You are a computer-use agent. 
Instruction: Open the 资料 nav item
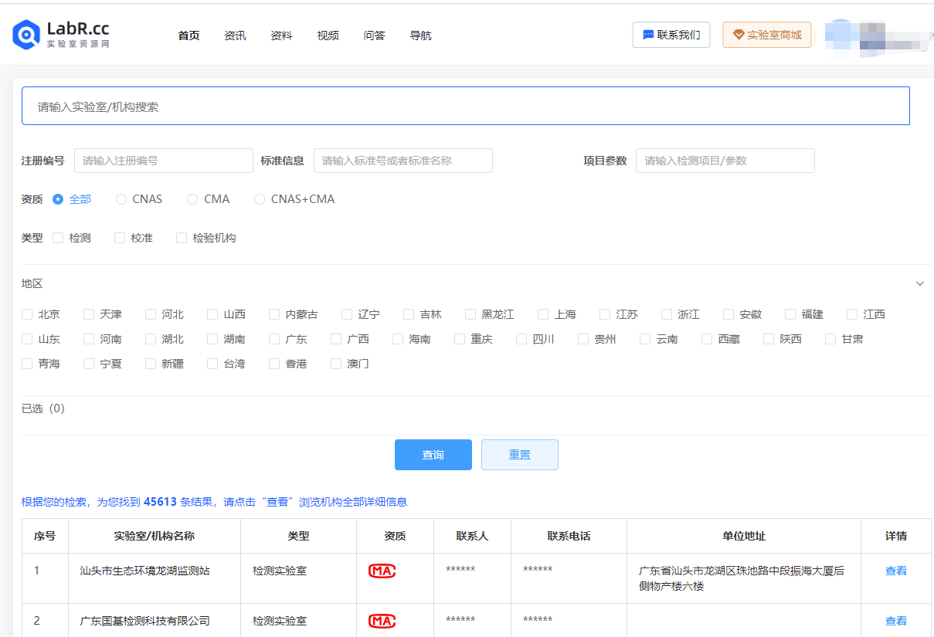click(281, 36)
